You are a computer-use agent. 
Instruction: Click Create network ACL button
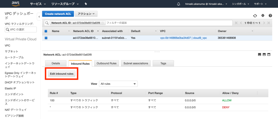(x=58, y=14)
